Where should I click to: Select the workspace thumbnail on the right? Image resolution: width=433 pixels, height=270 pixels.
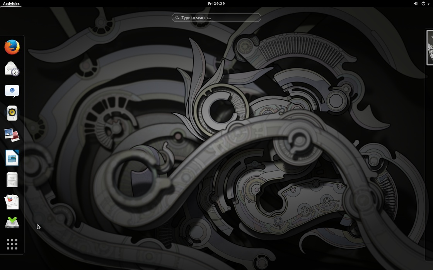430,47
